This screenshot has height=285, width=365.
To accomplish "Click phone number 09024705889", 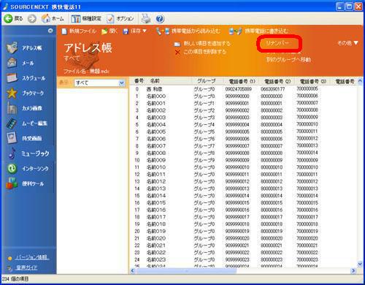I will pyautogui.click(x=238, y=89).
